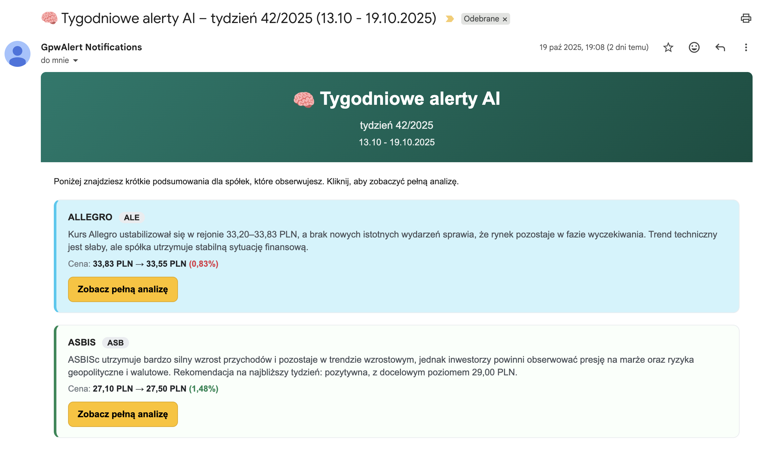The width and height of the screenshot is (761, 449).
Task: Click the yellow importance marker icon
Action: point(450,19)
